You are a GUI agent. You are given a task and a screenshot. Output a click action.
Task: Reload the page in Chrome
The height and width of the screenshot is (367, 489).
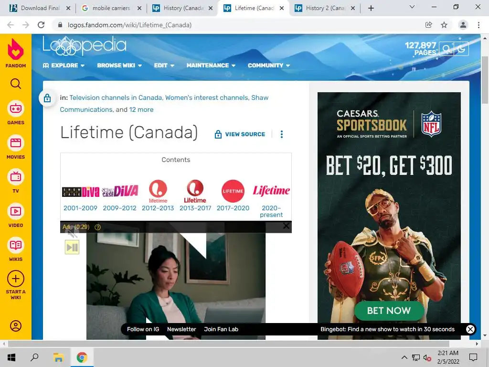click(x=41, y=25)
